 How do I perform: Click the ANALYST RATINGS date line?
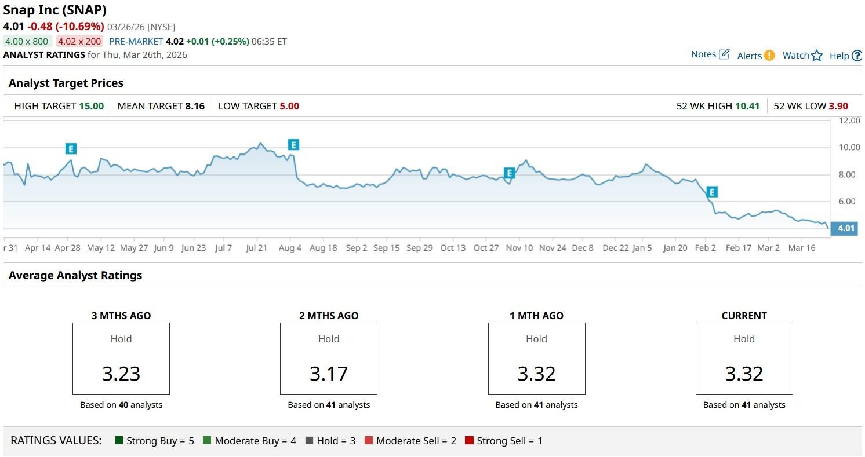(x=95, y=55)
